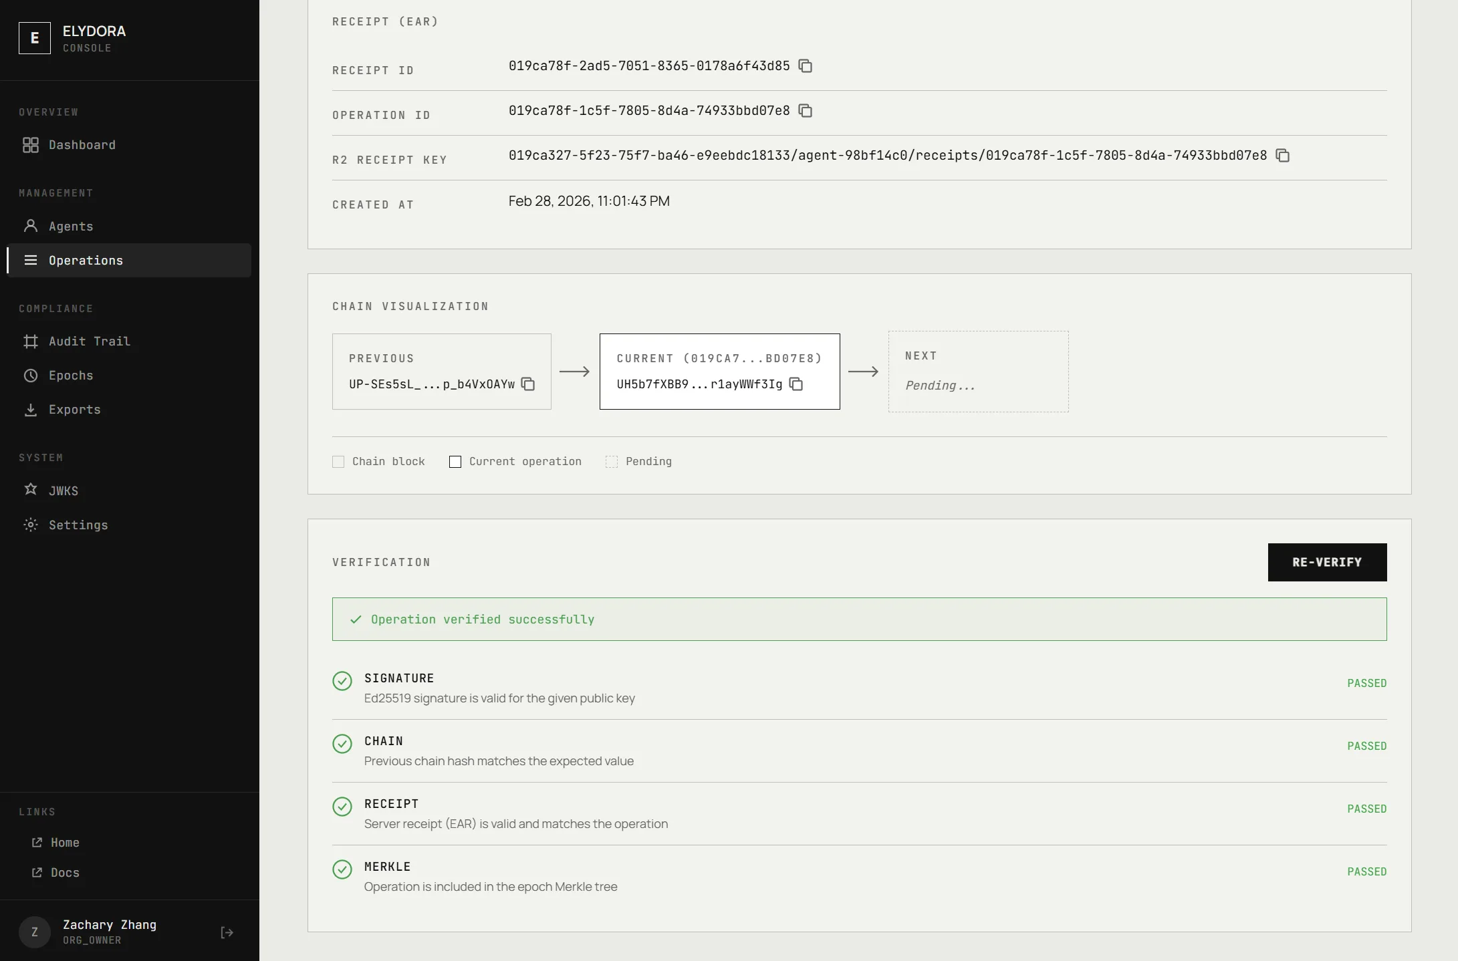Copy the current operation hash

(x=796, y=384)
